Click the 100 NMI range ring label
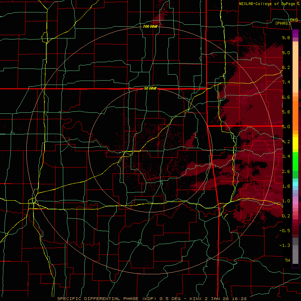 click(x=150, y=26)
